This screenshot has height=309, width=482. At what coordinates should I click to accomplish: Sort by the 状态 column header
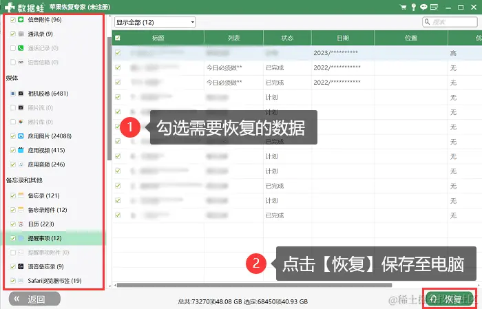point(287,38)
